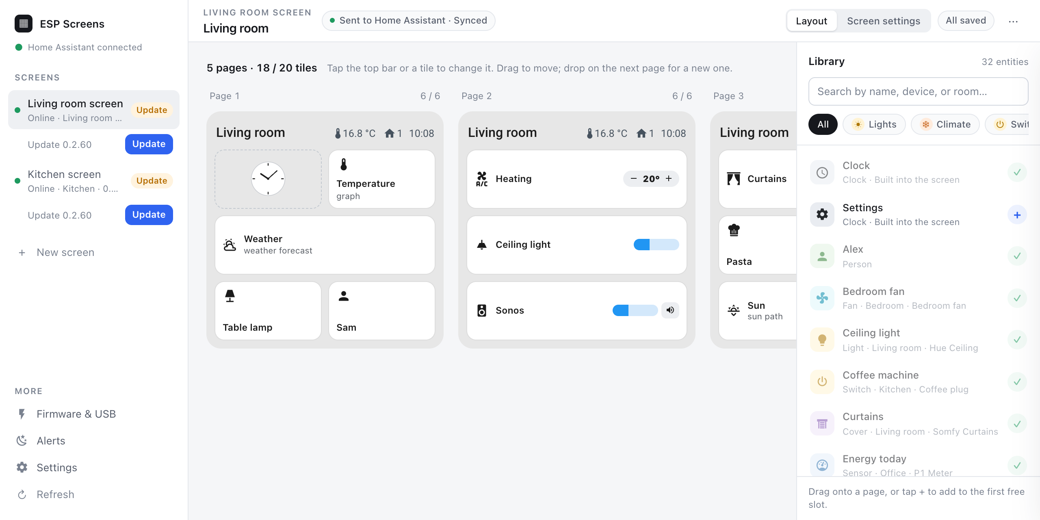Open the sidebar Settings gear icon
Image resolution: width=1040 pixels, height=520 pixels.
click(22, 468)
